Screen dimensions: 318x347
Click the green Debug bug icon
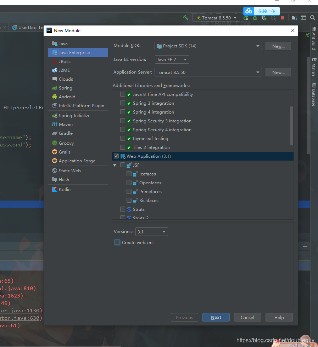(x=255, y=18)
